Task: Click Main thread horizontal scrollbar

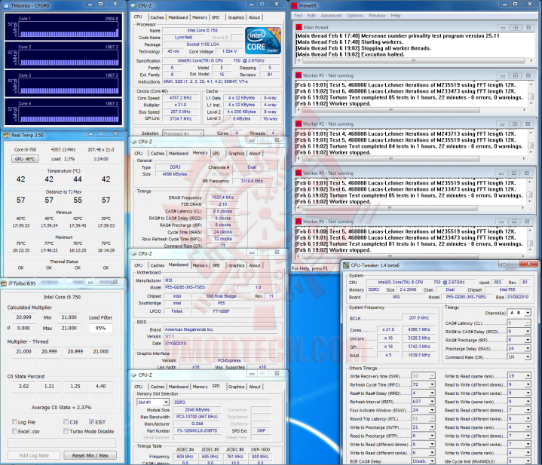Action: coord(414,60)
